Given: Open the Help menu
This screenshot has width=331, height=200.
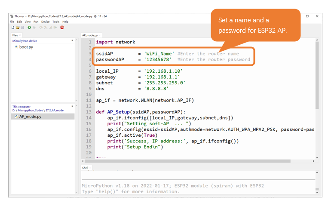Looking at the screenshot, I should pos(65,22).
